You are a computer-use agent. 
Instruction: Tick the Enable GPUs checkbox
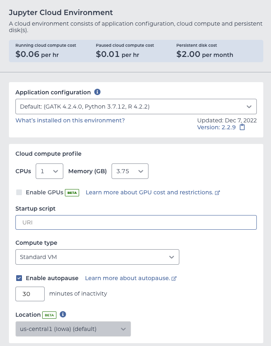19,192
